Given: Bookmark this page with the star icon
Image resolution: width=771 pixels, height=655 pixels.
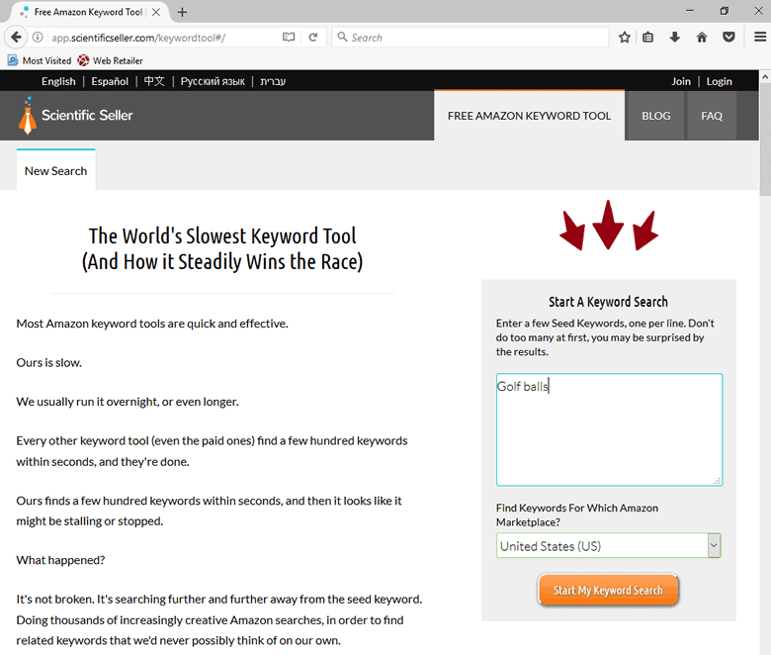Looking at the screenshot, I should [x=625, y=38].
